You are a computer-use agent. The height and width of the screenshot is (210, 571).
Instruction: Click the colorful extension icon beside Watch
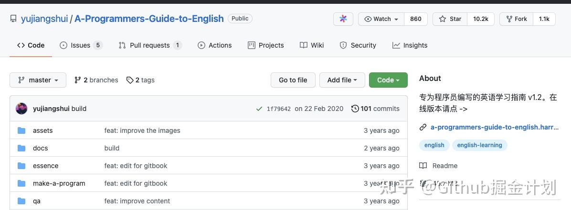click(343, 19)
